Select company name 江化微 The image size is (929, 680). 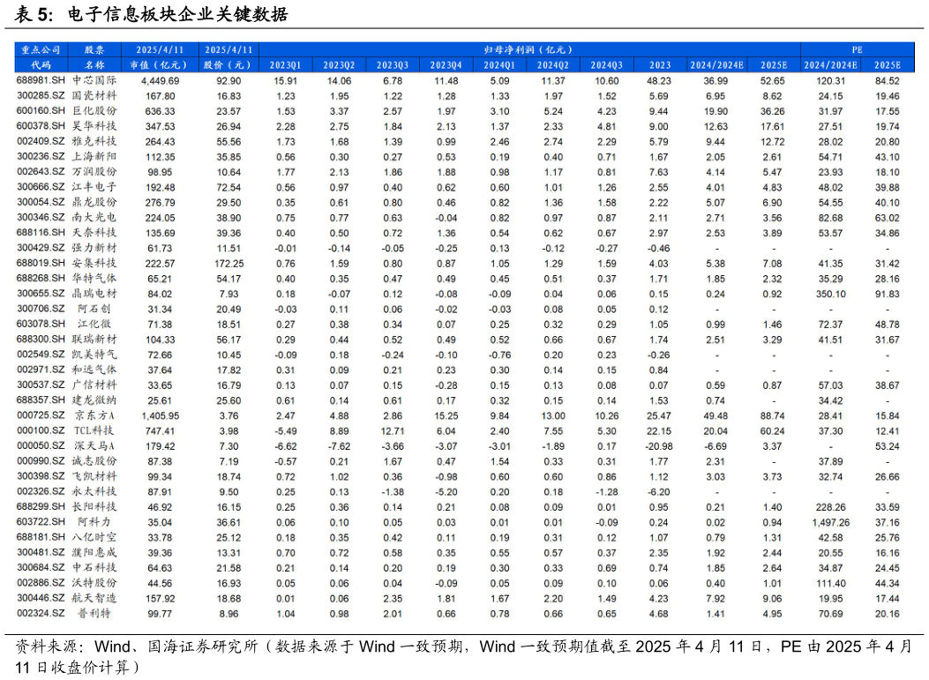click(94, 324)
